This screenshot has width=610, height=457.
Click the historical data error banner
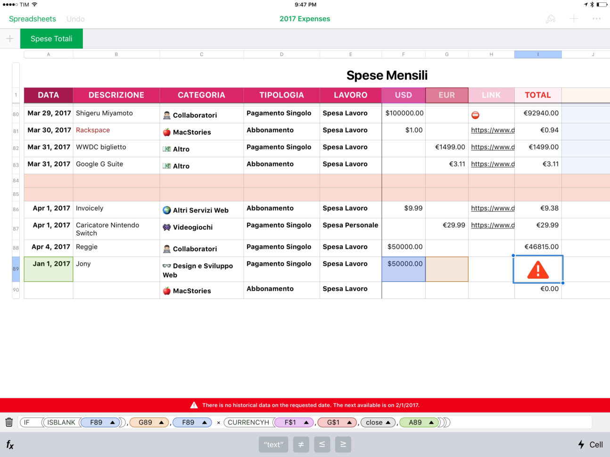(305, 405)
